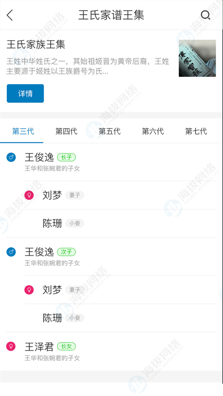Open the 第六代 generation tab

point(153,131)
